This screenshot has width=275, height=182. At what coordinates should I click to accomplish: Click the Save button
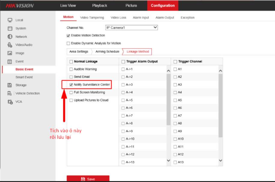88,179
